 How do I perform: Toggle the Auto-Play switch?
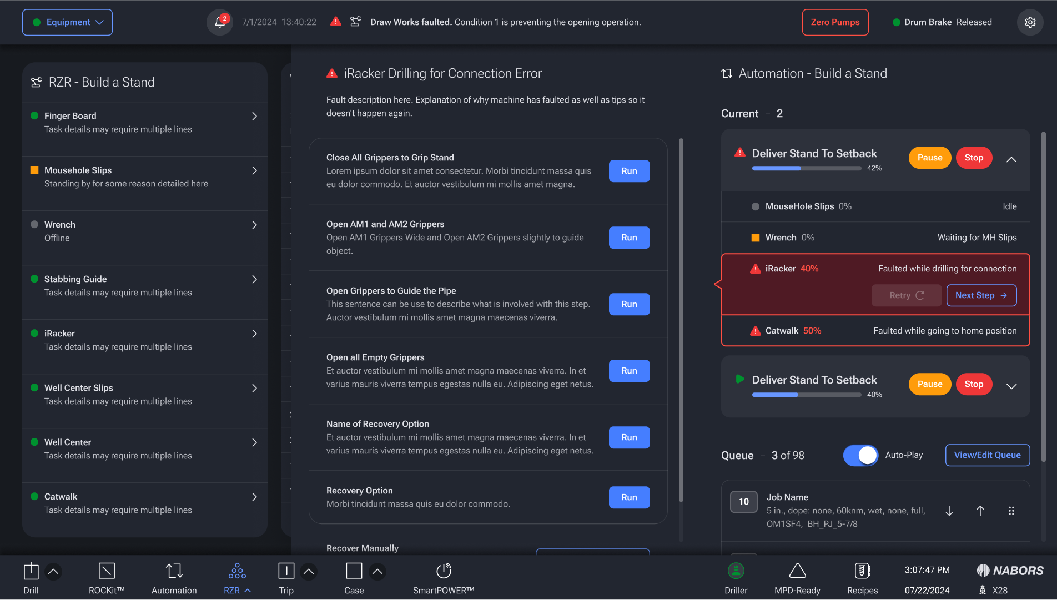click(x=860, y=455)
